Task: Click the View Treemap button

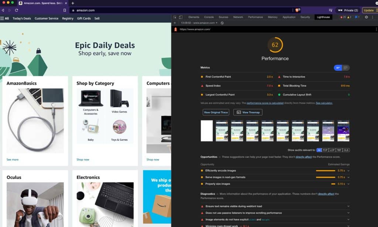Action: 248,112
